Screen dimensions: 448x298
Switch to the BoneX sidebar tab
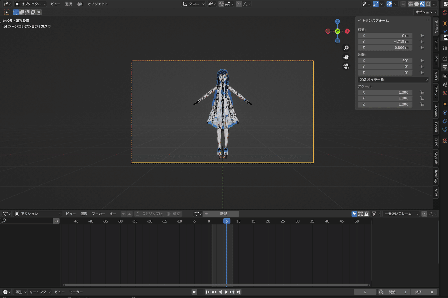436,127
